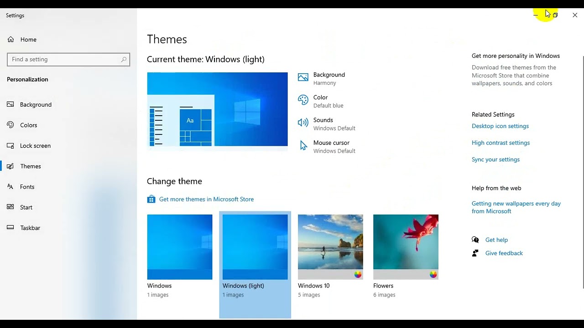Minimize the Settings window
Screen dimensions: 584x328
click(x=536, y=15)
